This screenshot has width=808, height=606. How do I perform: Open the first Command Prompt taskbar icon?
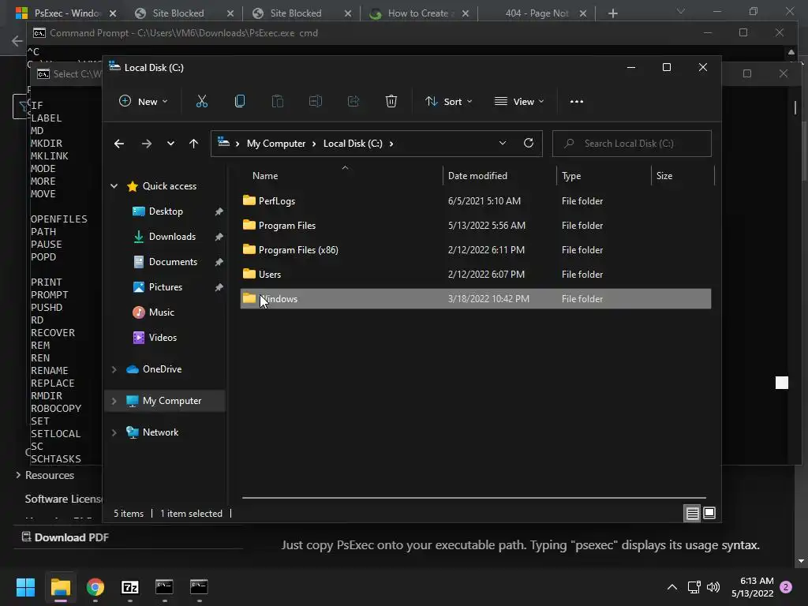pyautogui.click(x=164, y=587)
